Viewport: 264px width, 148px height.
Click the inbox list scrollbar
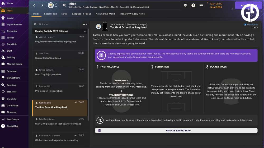(88, 75)
